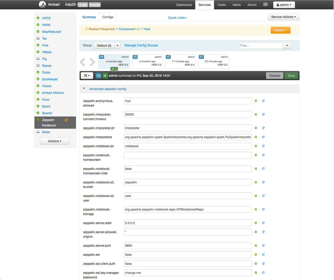This screenshot has height=280, width=334.
Task: Open the Slider service
Action: pyautogui.click(x=46, y=132)
